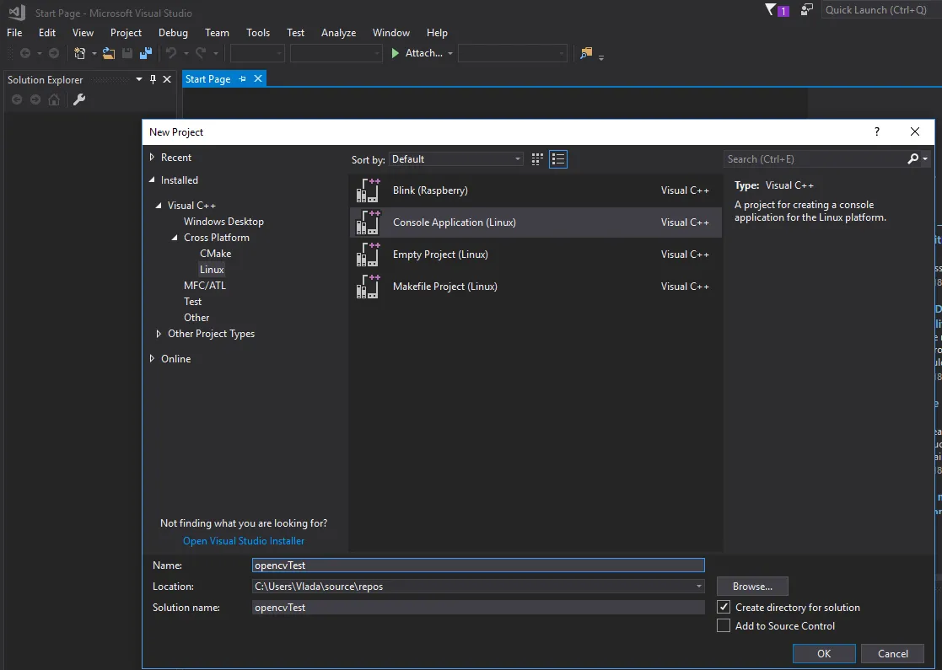Close the Start Page tab
This screenshot has height=670, width=942.
(x=258, y=78)
